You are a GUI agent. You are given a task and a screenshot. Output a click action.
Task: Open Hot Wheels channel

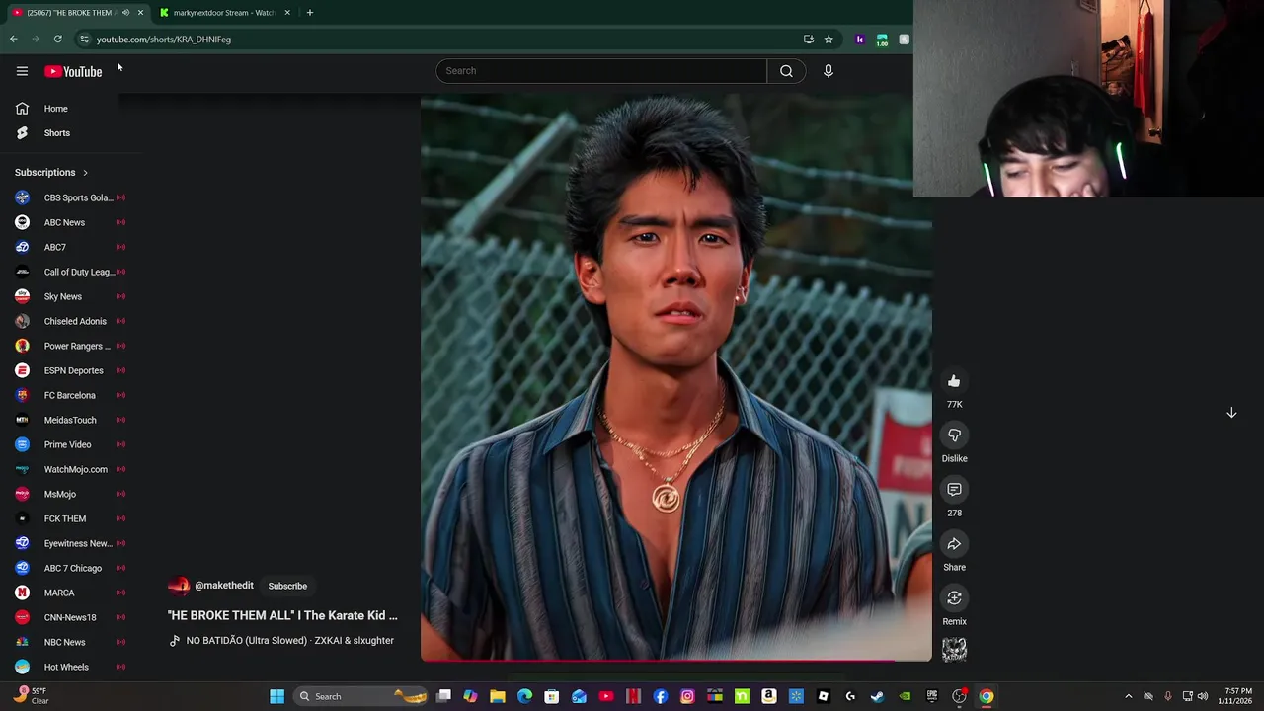[x=69, y=667]
